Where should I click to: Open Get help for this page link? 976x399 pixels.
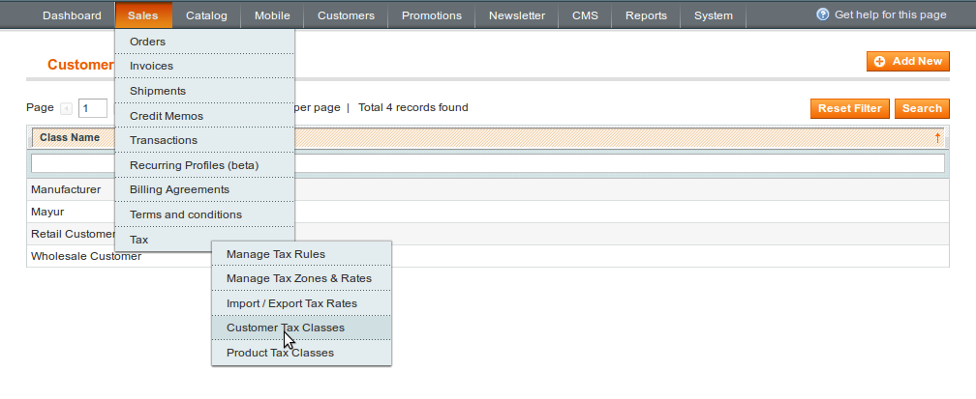point(890,14)
